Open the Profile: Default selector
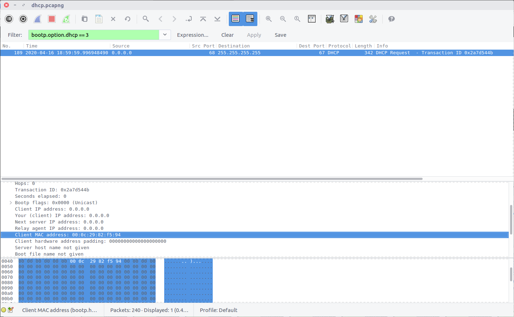This screenshot has width=514, height=317. click(218, 310)
